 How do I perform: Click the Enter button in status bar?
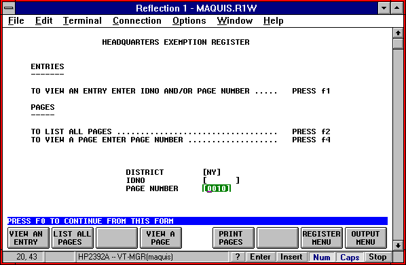point(260,257)
